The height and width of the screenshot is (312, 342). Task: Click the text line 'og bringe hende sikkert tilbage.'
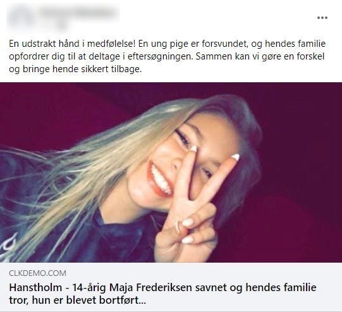(x=75, y=69)
